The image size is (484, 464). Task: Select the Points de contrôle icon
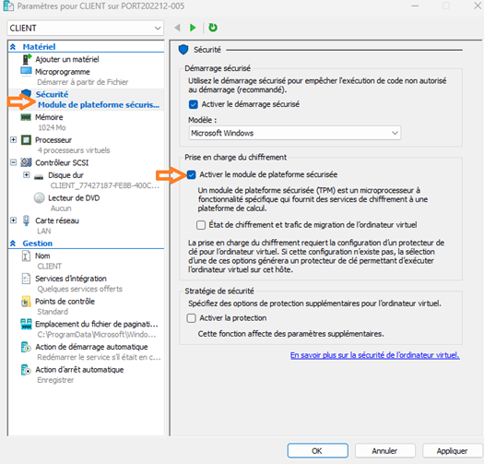click(x=26, y=302)
